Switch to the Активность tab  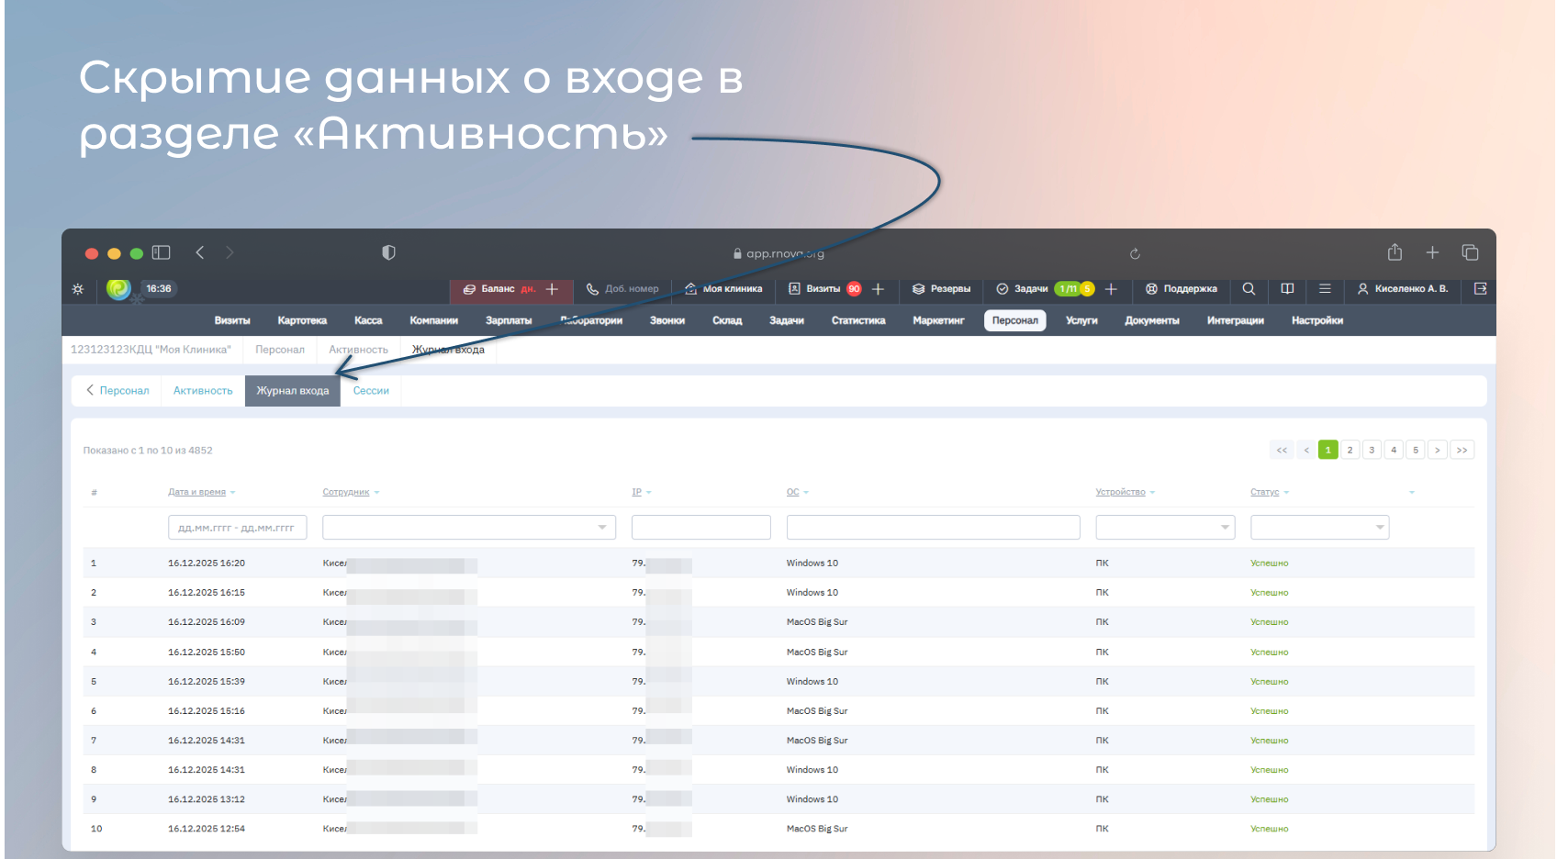pyautogui.click(x=203, y=391)
